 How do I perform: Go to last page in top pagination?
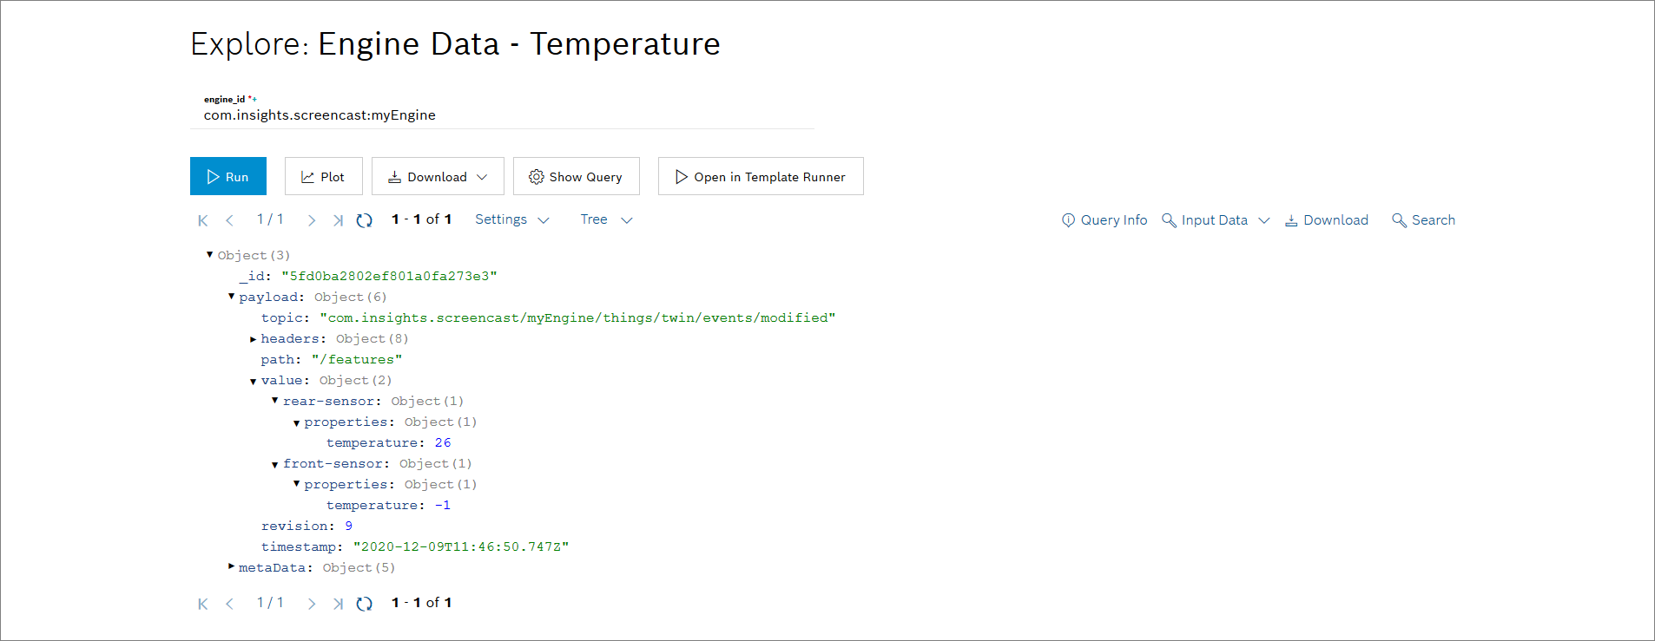point(338,220)
